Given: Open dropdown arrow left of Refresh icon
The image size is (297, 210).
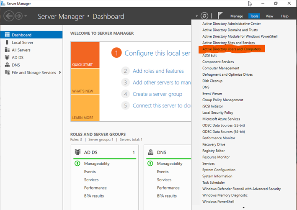Looking at the screenshot, I should pyautogui.click(x=197, y=16).
